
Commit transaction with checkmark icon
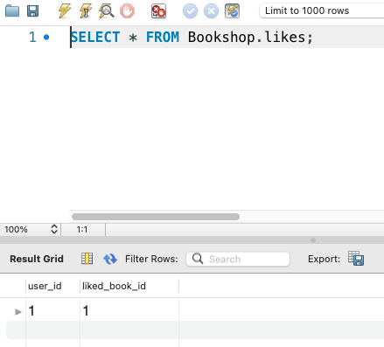pyautogui.click(x=190, y=11)
